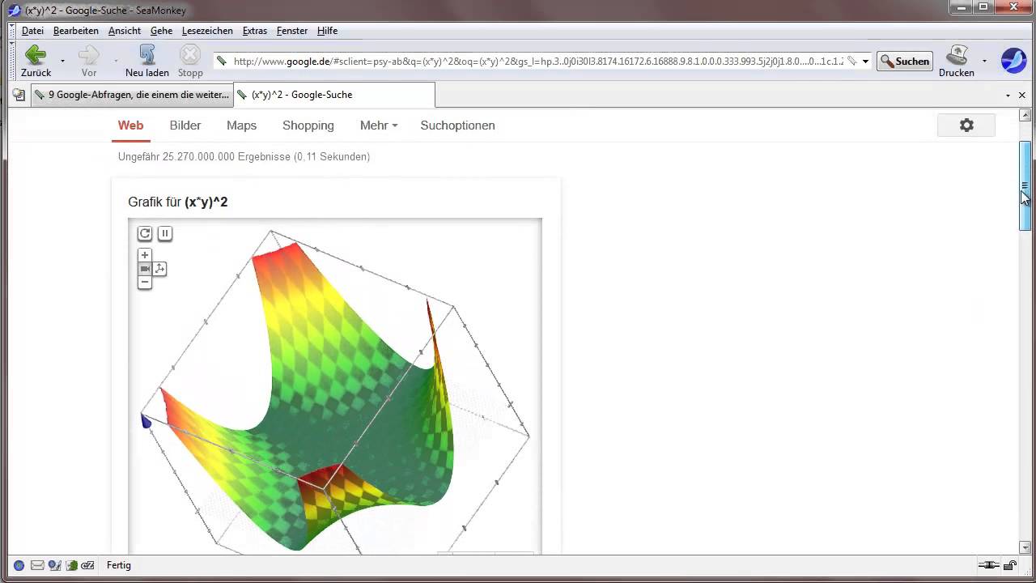Screen dimensions: 1036x583
Task: Select the graph axes mode button
Action: point(159,269)
